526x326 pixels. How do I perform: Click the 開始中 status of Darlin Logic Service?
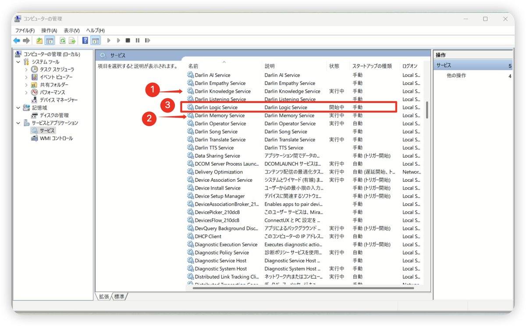tap(337, 107)
